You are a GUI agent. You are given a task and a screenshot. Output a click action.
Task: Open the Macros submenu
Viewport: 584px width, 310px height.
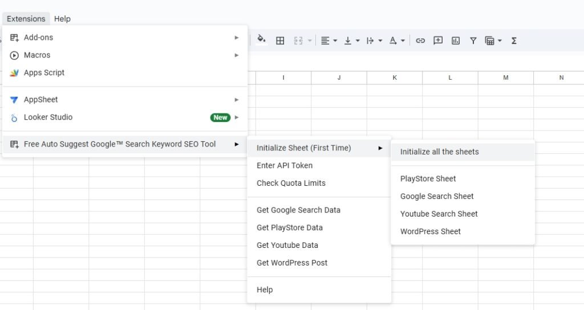pos(125,55)
